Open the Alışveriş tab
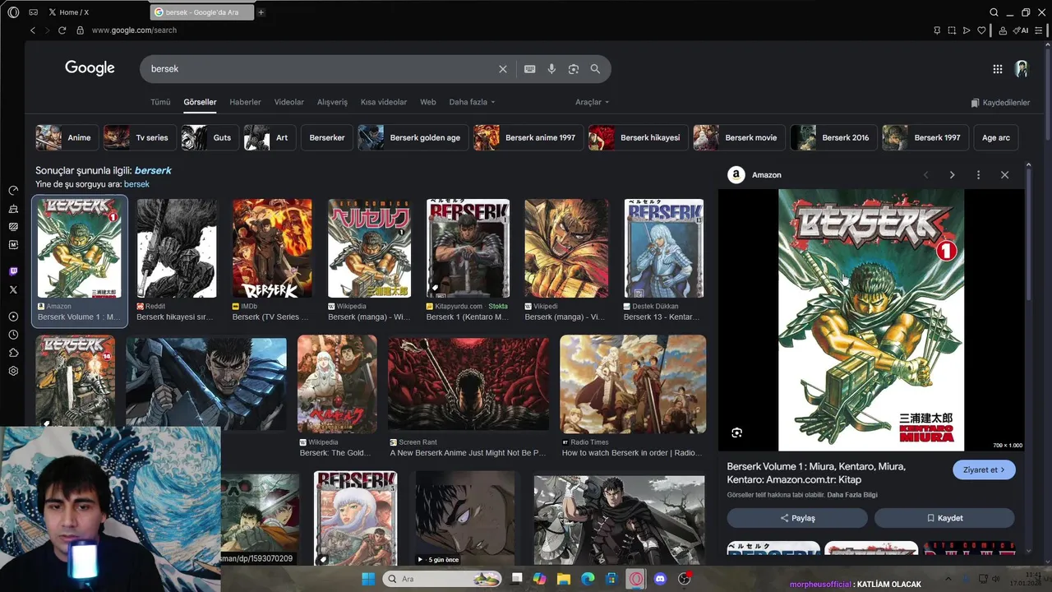Screen dimensions: 1052x592 pyautogui.click(x=332, y=102)
